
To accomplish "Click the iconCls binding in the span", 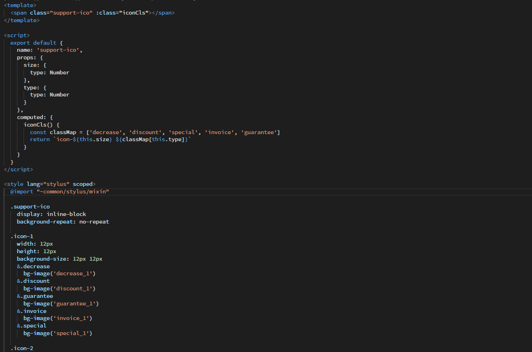I will pyautogui.click(x=135, y=13).
